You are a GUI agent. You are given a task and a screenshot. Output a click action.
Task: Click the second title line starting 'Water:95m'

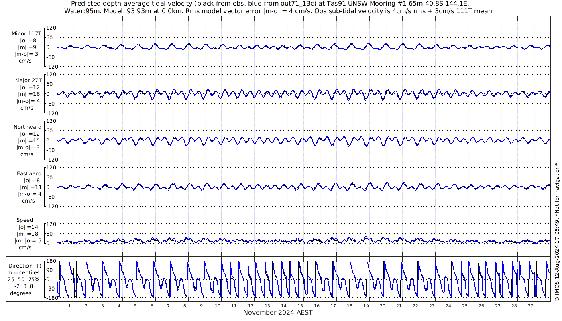coord(278,11)
